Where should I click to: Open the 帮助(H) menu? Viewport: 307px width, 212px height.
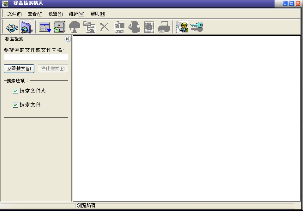pyautogui.click(x=98, y=14)
